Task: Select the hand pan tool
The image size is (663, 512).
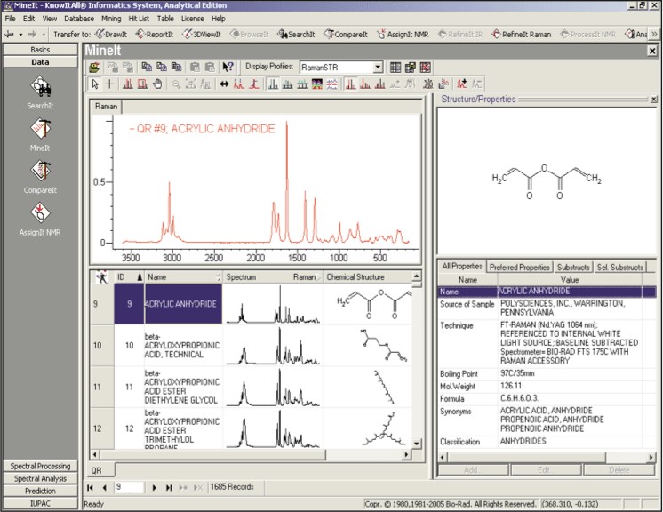Action: point(157,84)
